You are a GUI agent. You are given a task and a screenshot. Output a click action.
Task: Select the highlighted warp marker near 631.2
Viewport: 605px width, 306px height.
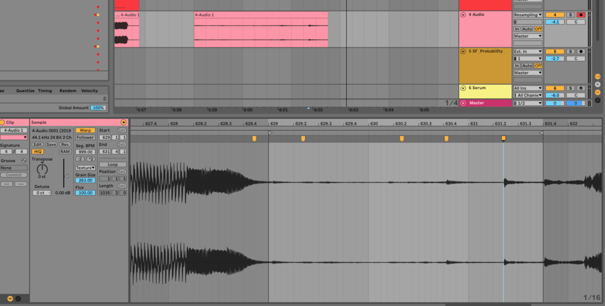tap(503, 138)
